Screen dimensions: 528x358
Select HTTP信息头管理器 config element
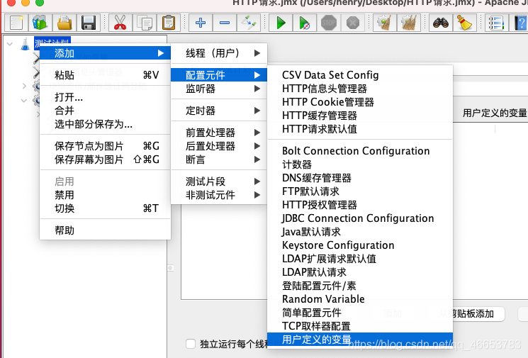tap(360, 89)
